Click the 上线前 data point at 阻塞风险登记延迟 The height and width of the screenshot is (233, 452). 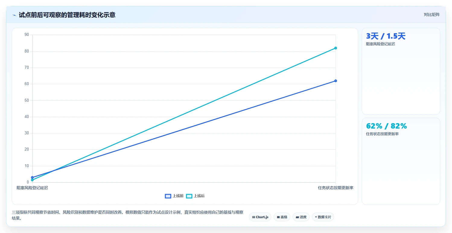[x=32, y=177]
